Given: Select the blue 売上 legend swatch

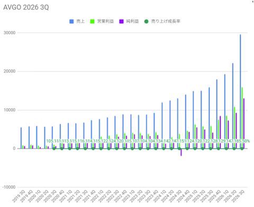Looking at the screenshot, I should point(71,22).
